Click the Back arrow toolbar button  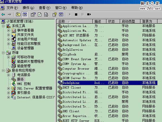point(3,14)
